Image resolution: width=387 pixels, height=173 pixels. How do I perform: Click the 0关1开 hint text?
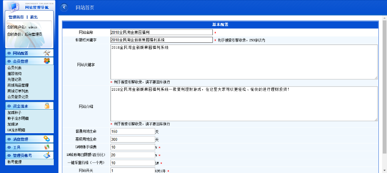point(160,171)
